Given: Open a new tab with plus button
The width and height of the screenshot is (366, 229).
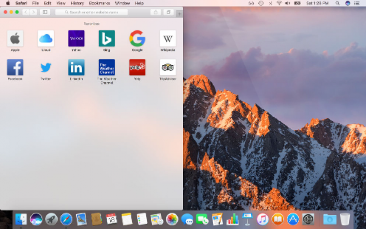Looking at the screenshot, I should tap(179, 13).
